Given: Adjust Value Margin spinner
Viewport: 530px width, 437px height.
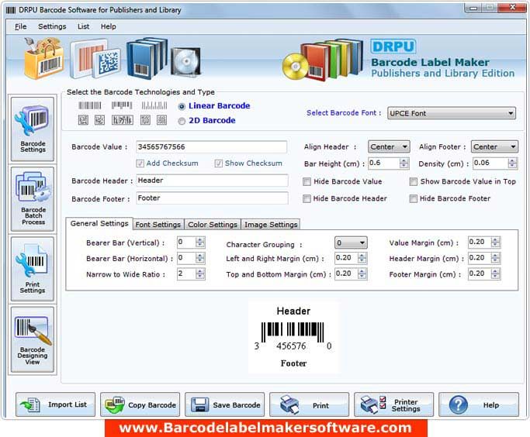Looking at the screenshot, I should pos(495,243).
